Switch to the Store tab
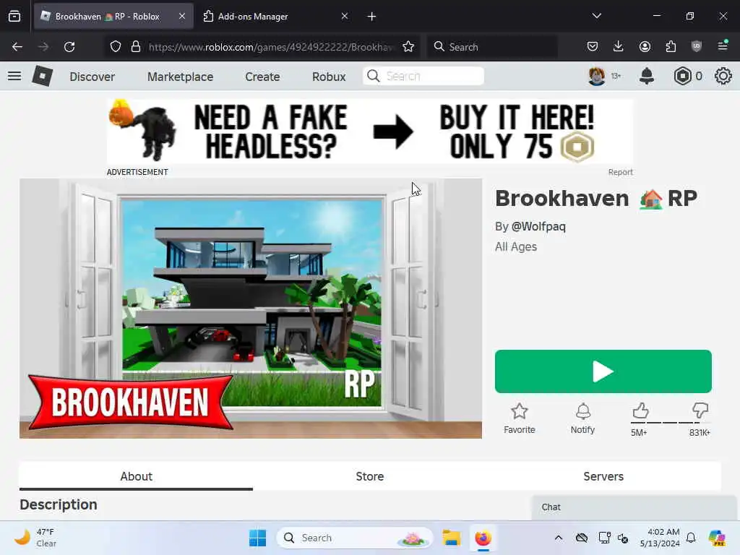 [370, 476]
